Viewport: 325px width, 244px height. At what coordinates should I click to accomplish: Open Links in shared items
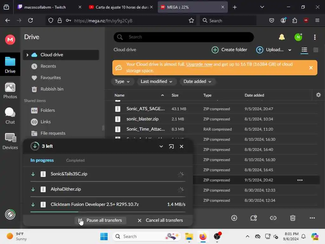(x=45, y=122)
